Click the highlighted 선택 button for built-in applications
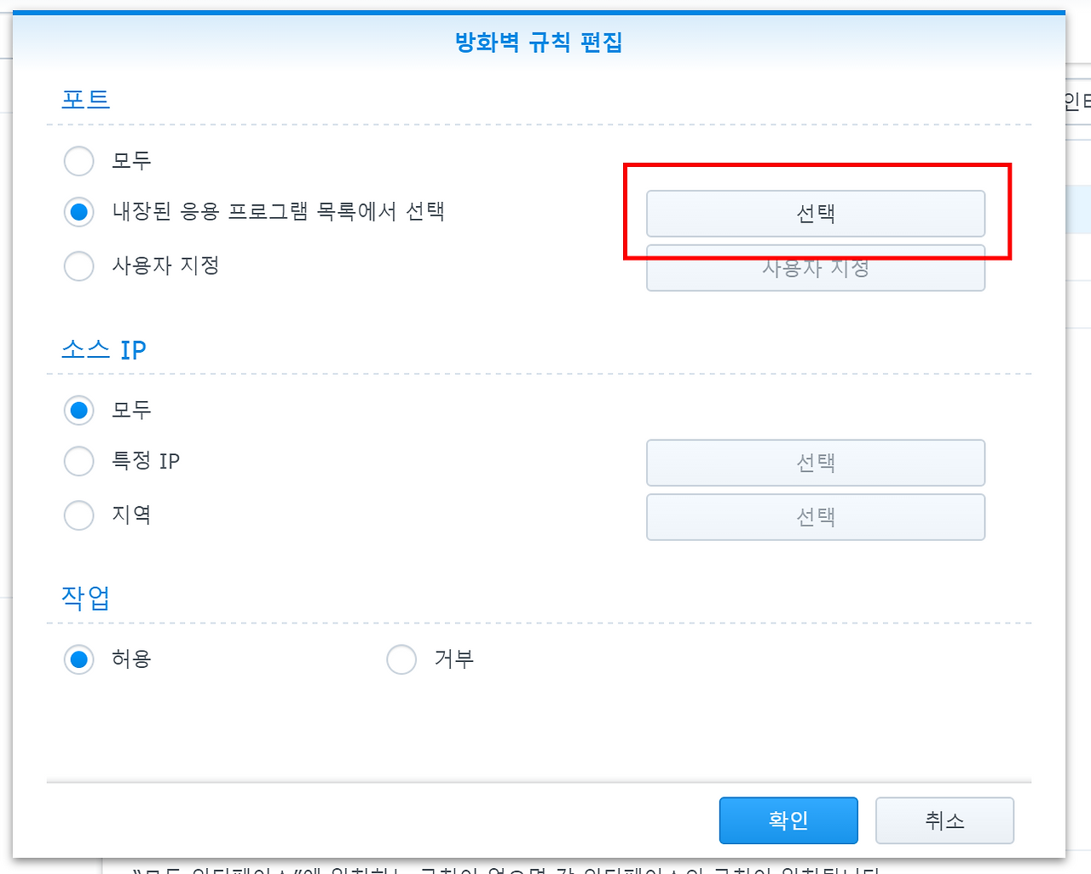Screen dimensions: 1091x874 tap(815, 214)
